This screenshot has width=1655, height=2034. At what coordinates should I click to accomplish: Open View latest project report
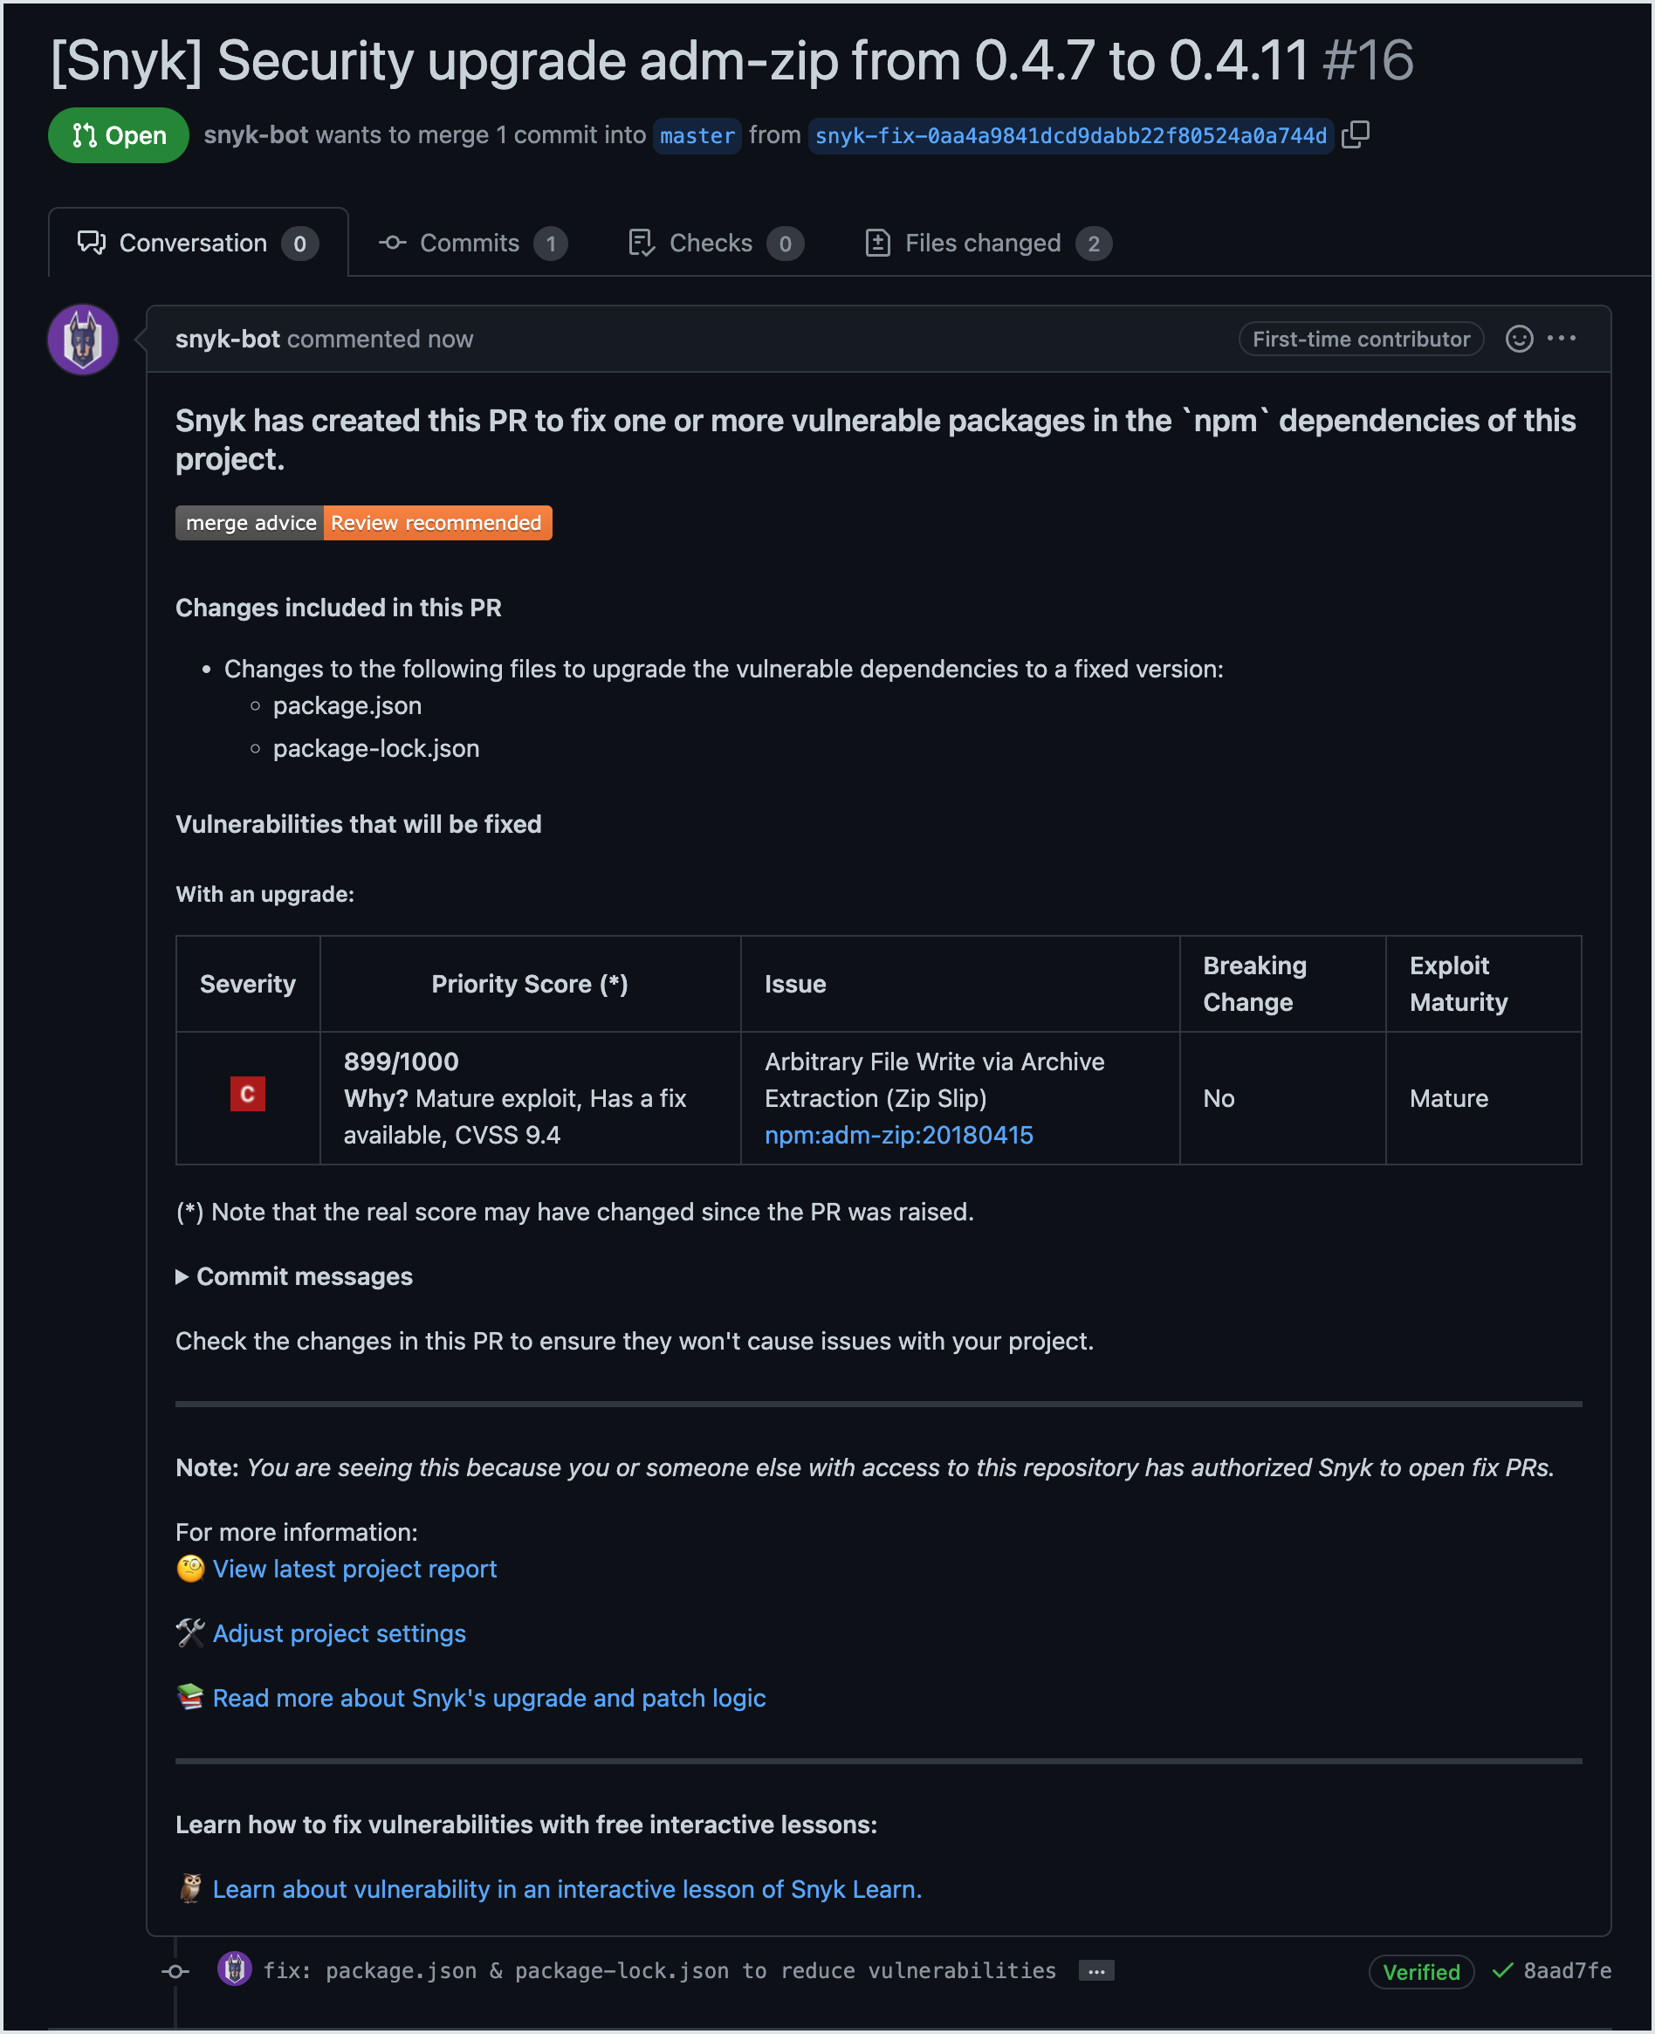coord(354,1569)
